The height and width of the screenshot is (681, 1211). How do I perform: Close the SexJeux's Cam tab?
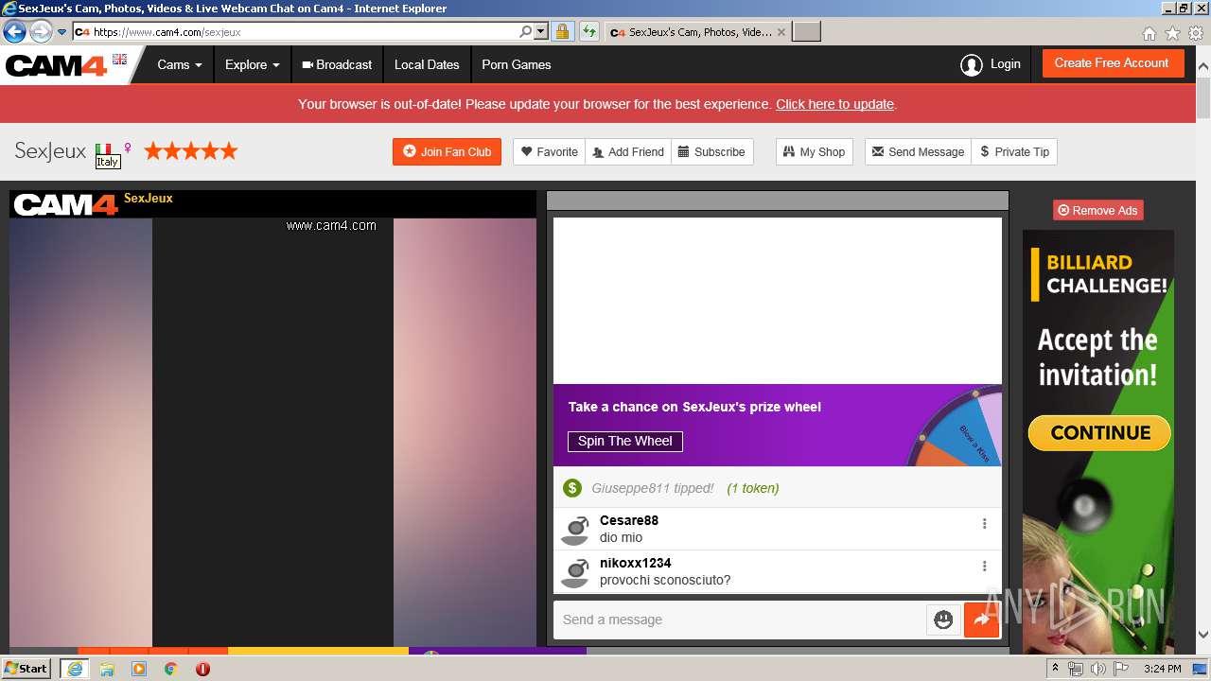(x=781, y=32)
